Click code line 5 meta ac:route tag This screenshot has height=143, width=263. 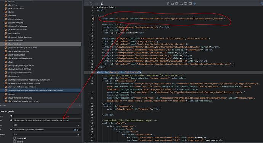click(164, 19)
